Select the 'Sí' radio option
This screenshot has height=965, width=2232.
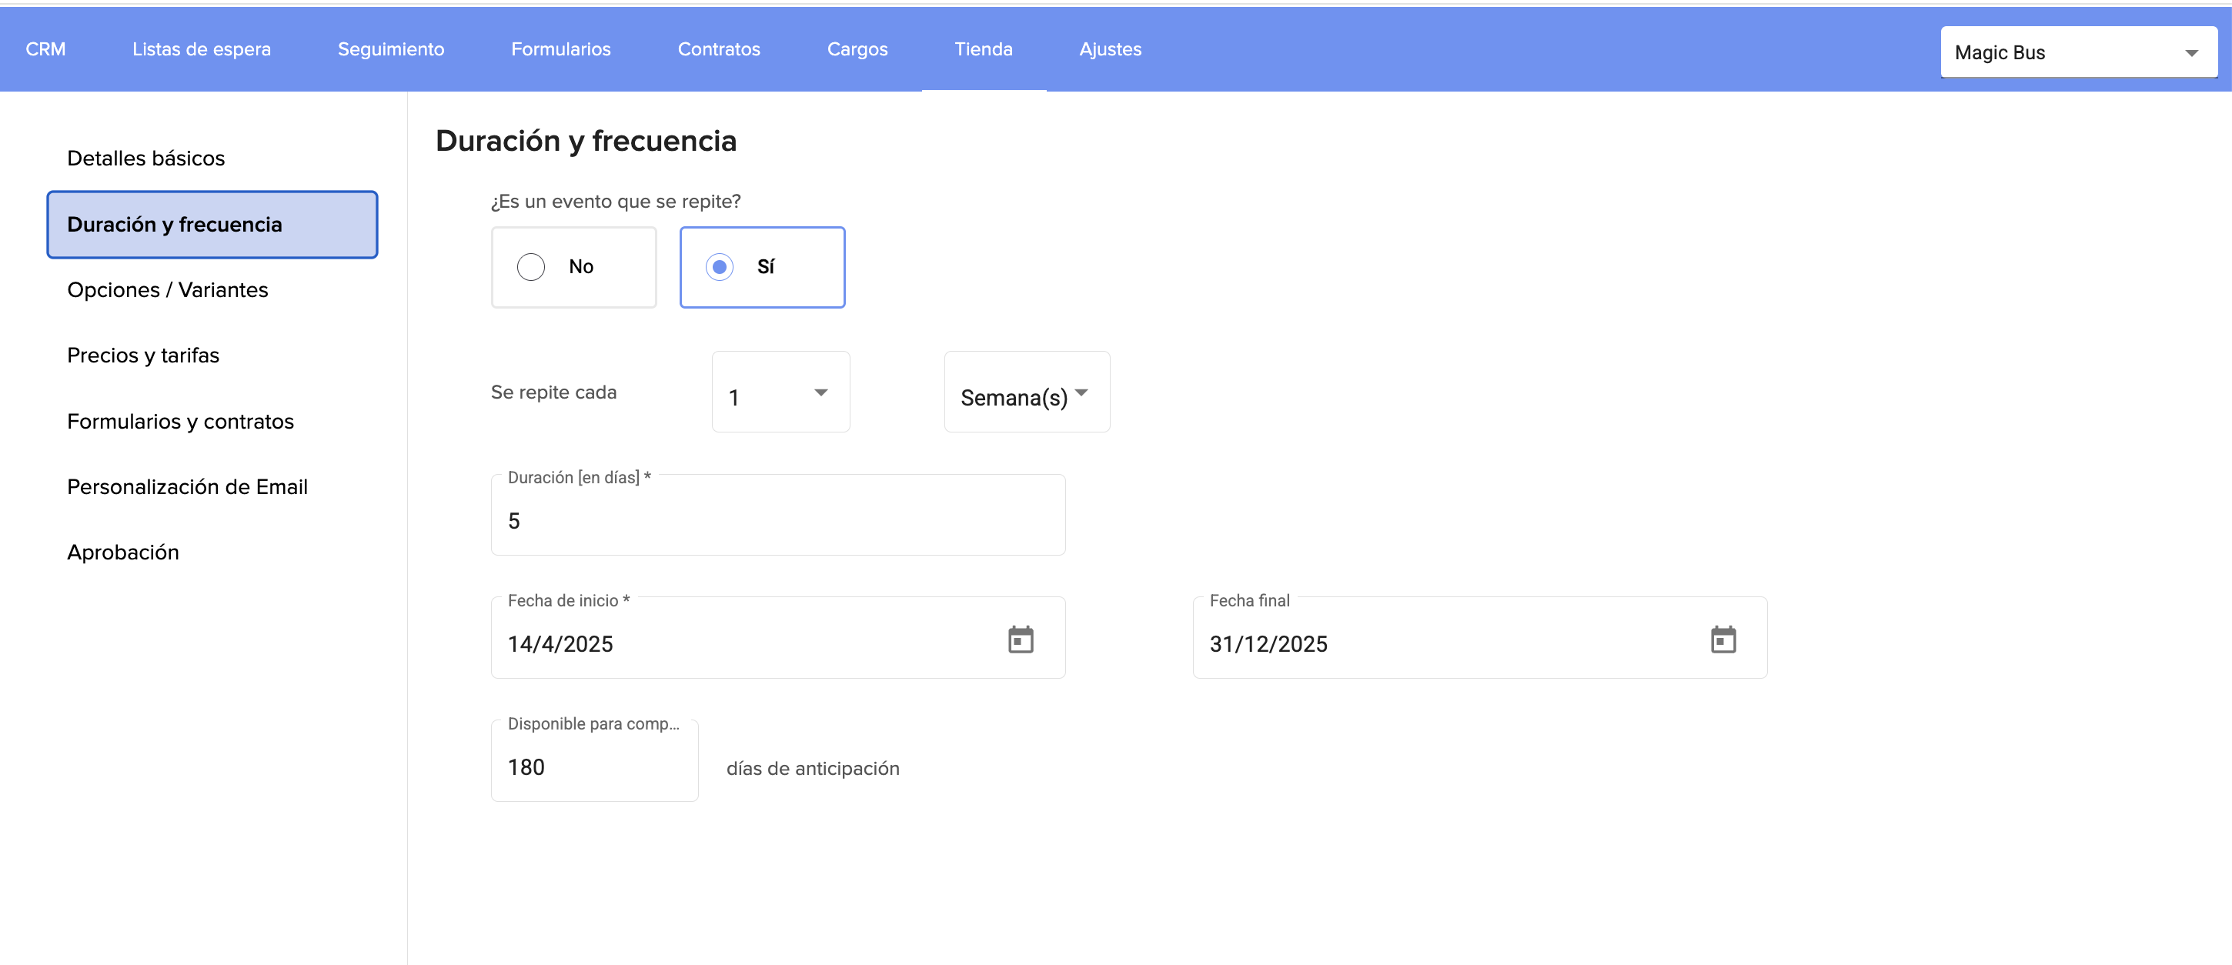pyautogui.click(x=719, y=267)
